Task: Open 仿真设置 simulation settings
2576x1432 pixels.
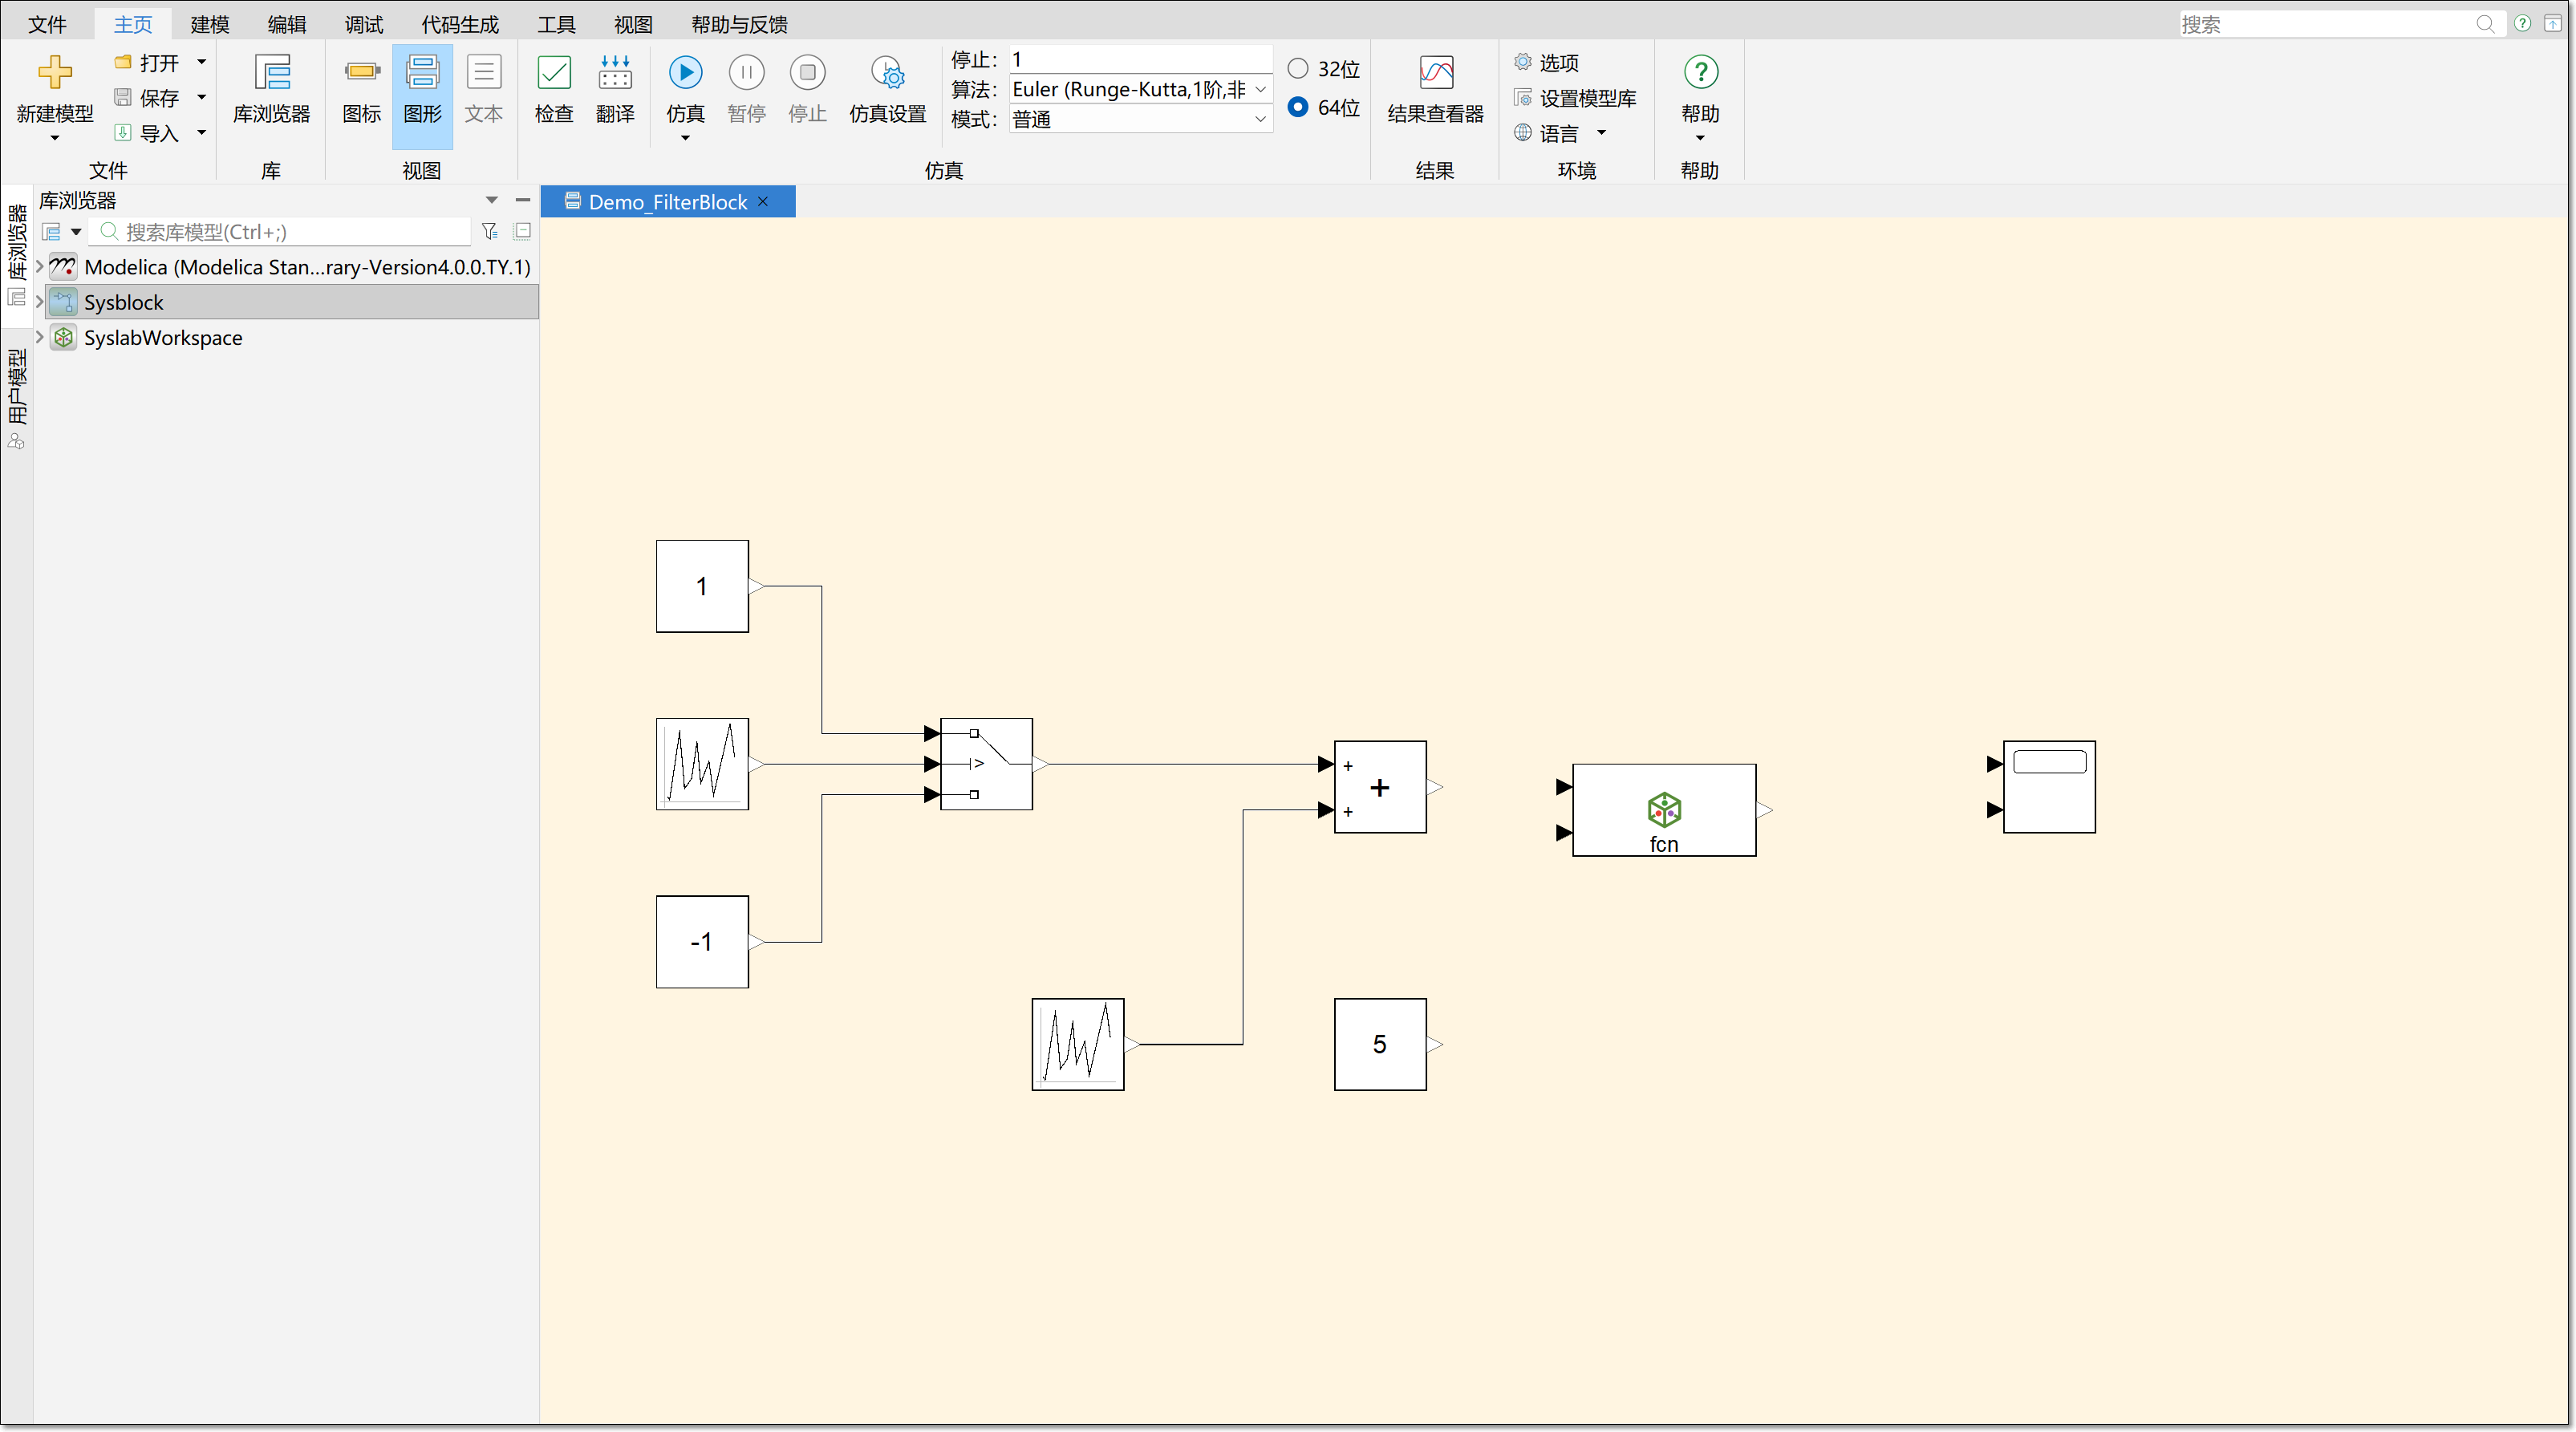Action: tap(887, 72)
